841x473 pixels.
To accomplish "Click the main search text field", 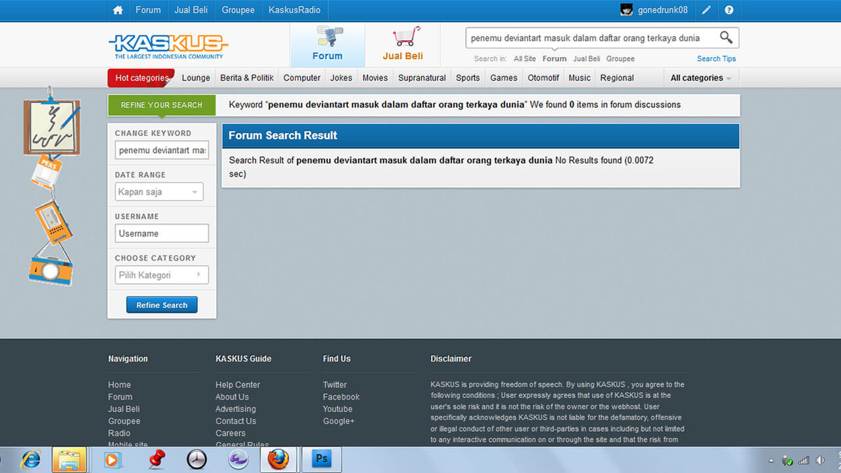I will [591, 37].
